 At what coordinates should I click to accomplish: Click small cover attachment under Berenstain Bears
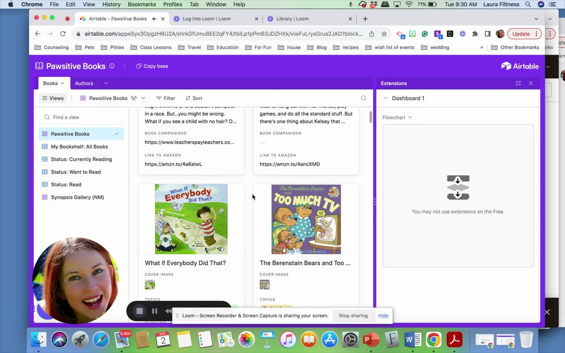(x=264, y=285)
